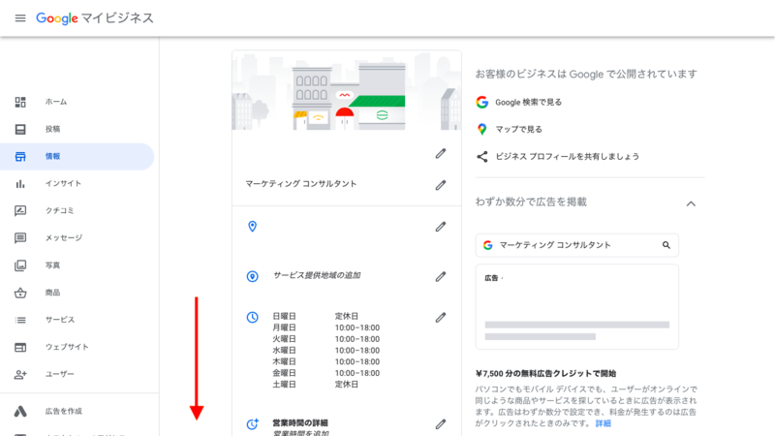Click the Google G search icon
Image resolution: width=775 pixels, height=436 pixels.
[x=481, y=103]
